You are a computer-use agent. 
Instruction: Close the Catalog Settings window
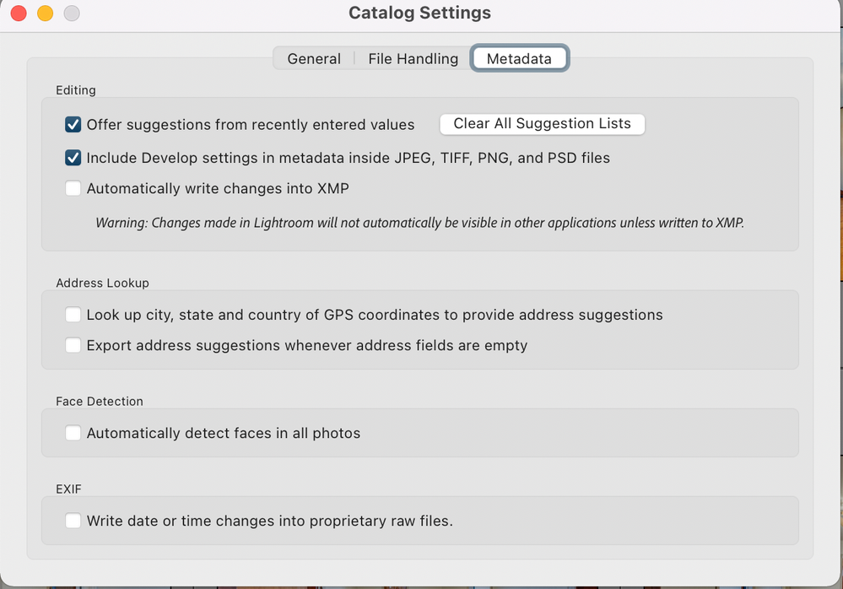[x=19, y=14]
